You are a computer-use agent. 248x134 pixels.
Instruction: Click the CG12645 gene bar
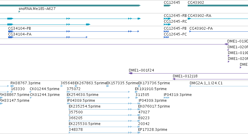tap(167, 6)
